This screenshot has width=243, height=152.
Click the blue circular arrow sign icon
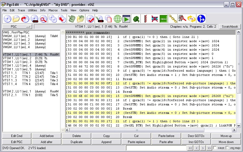201,19
